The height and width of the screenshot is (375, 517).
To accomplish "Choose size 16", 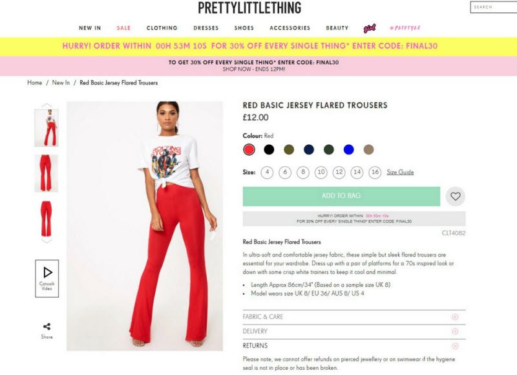I will point(375,172).
